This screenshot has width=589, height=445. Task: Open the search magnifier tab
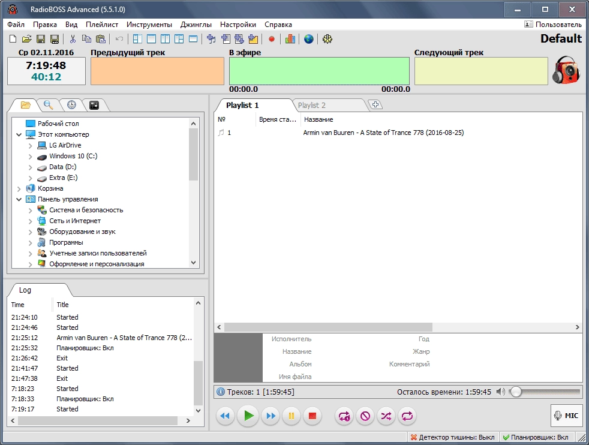click(x=48, y=105)
